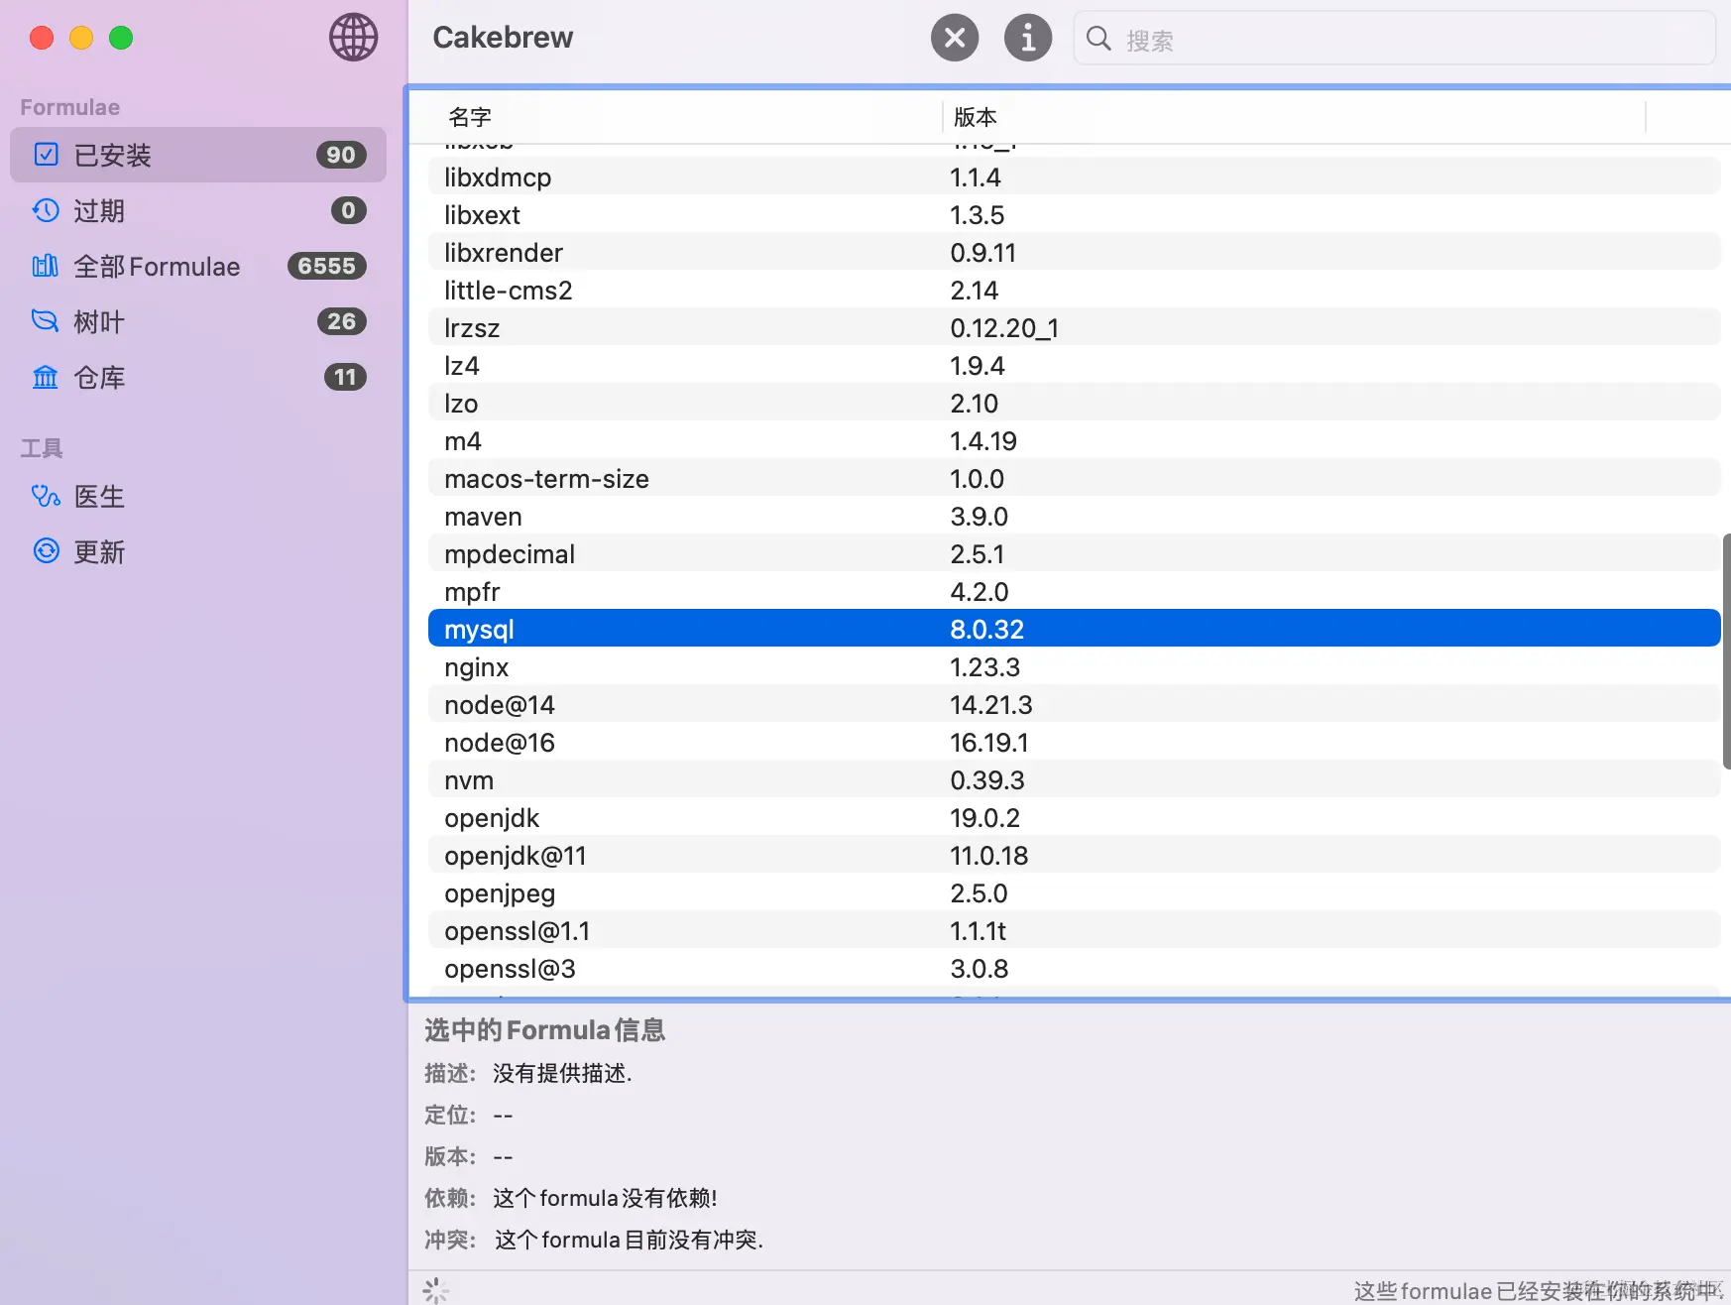Select the mpfr formula
This screenshot has width=1731, height=1305.
point(1075,592)
